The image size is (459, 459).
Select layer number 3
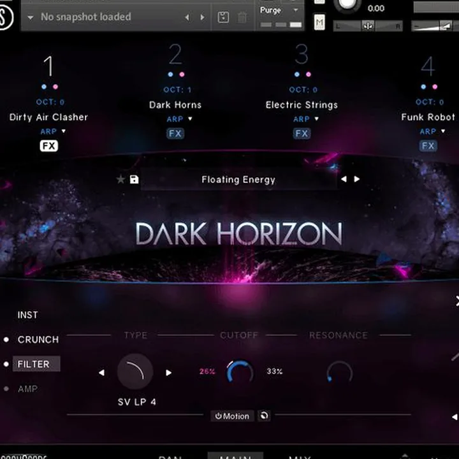point(302,54)
